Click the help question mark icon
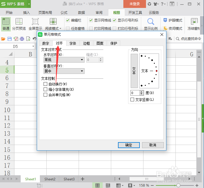Screen dimensions: 204x188 click(x=162, y=4)
